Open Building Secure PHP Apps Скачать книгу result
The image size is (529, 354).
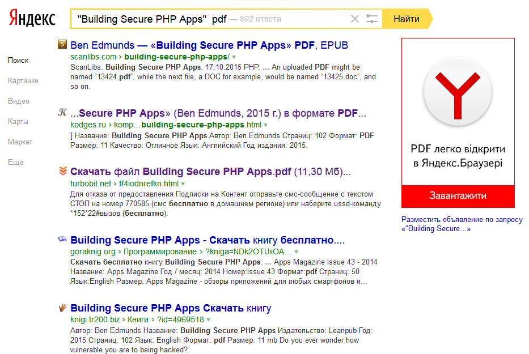(171, 308)
